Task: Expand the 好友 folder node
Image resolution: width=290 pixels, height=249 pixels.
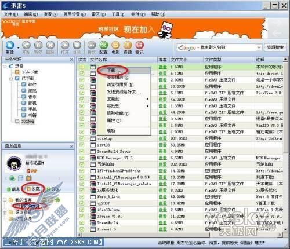Action: [x=5, y=213]
